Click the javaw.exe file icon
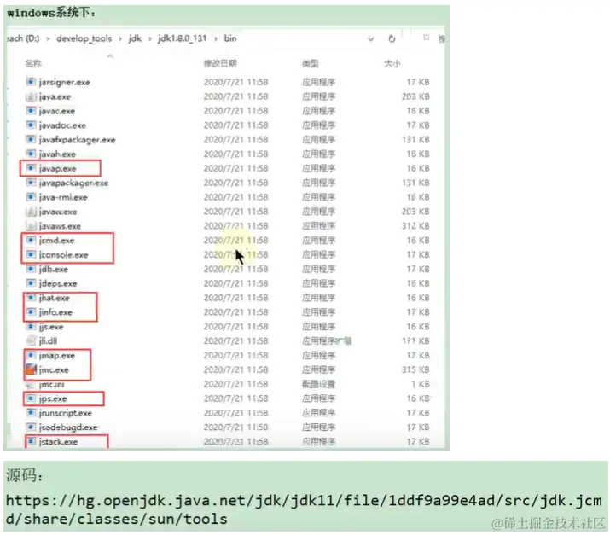Image resolution: width=610 pixels, height=535 pixels. 31,212
